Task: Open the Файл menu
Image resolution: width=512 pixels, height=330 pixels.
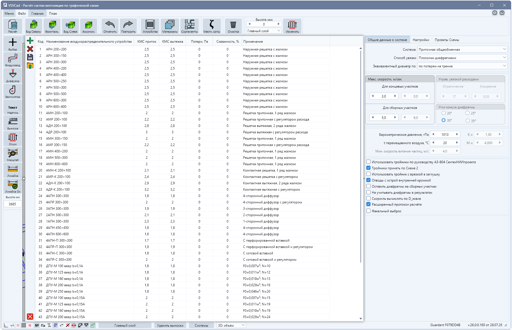Action: click(22, 13)
